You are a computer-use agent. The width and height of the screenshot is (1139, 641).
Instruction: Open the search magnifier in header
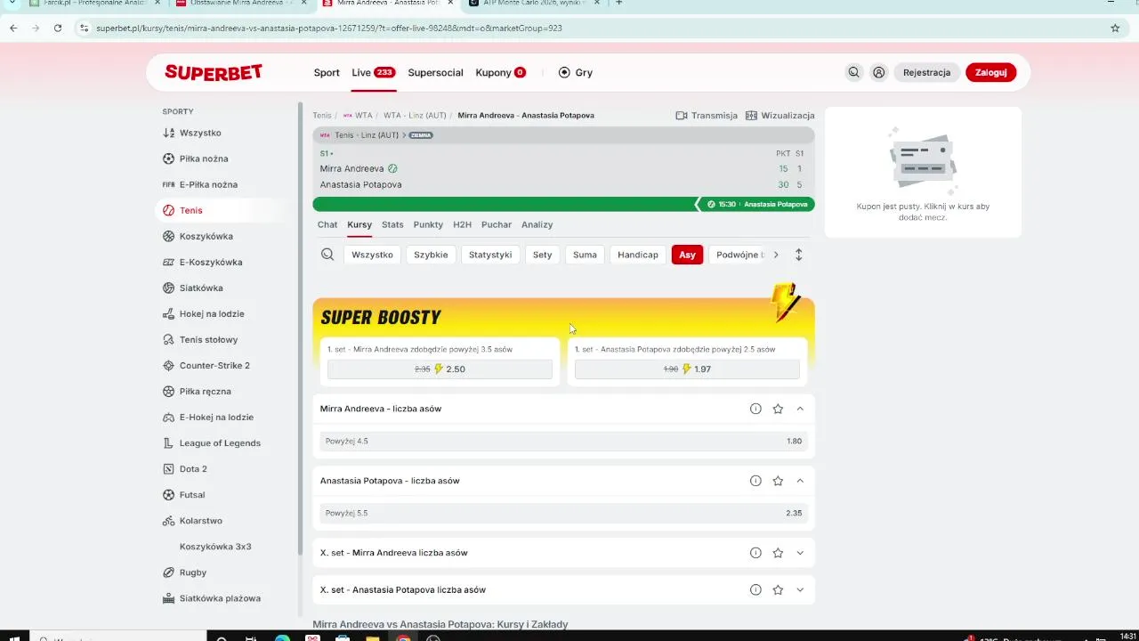[854, 73]
